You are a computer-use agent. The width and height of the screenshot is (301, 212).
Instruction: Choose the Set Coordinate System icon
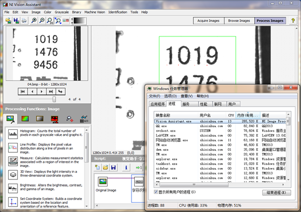click(13, 202)
